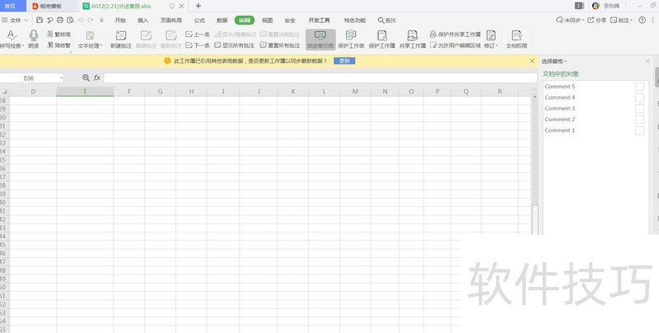Screen dimensions: 659x333
Task: Open quick access toolbar customize arrow
Action: (101, 20)
